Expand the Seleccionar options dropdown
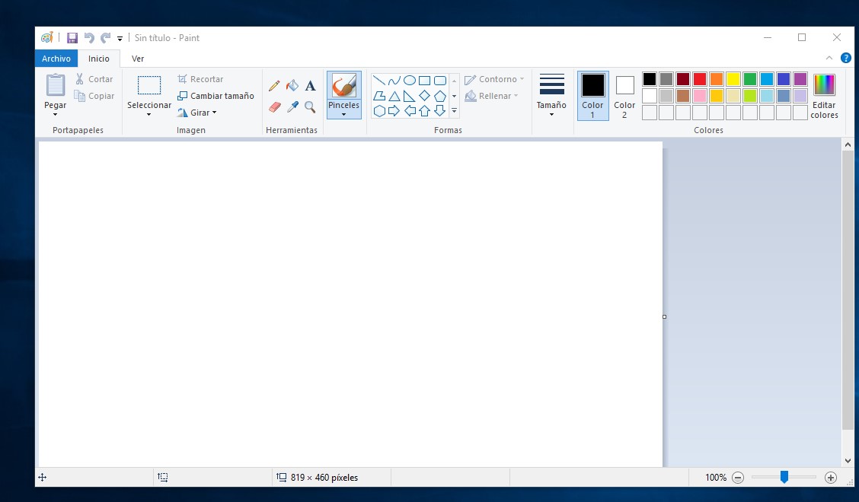The height and width of the screenshot is (502, 859). (149, 114)
